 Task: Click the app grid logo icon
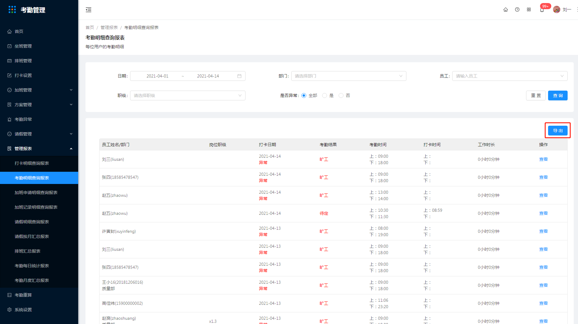coord(12,10)
